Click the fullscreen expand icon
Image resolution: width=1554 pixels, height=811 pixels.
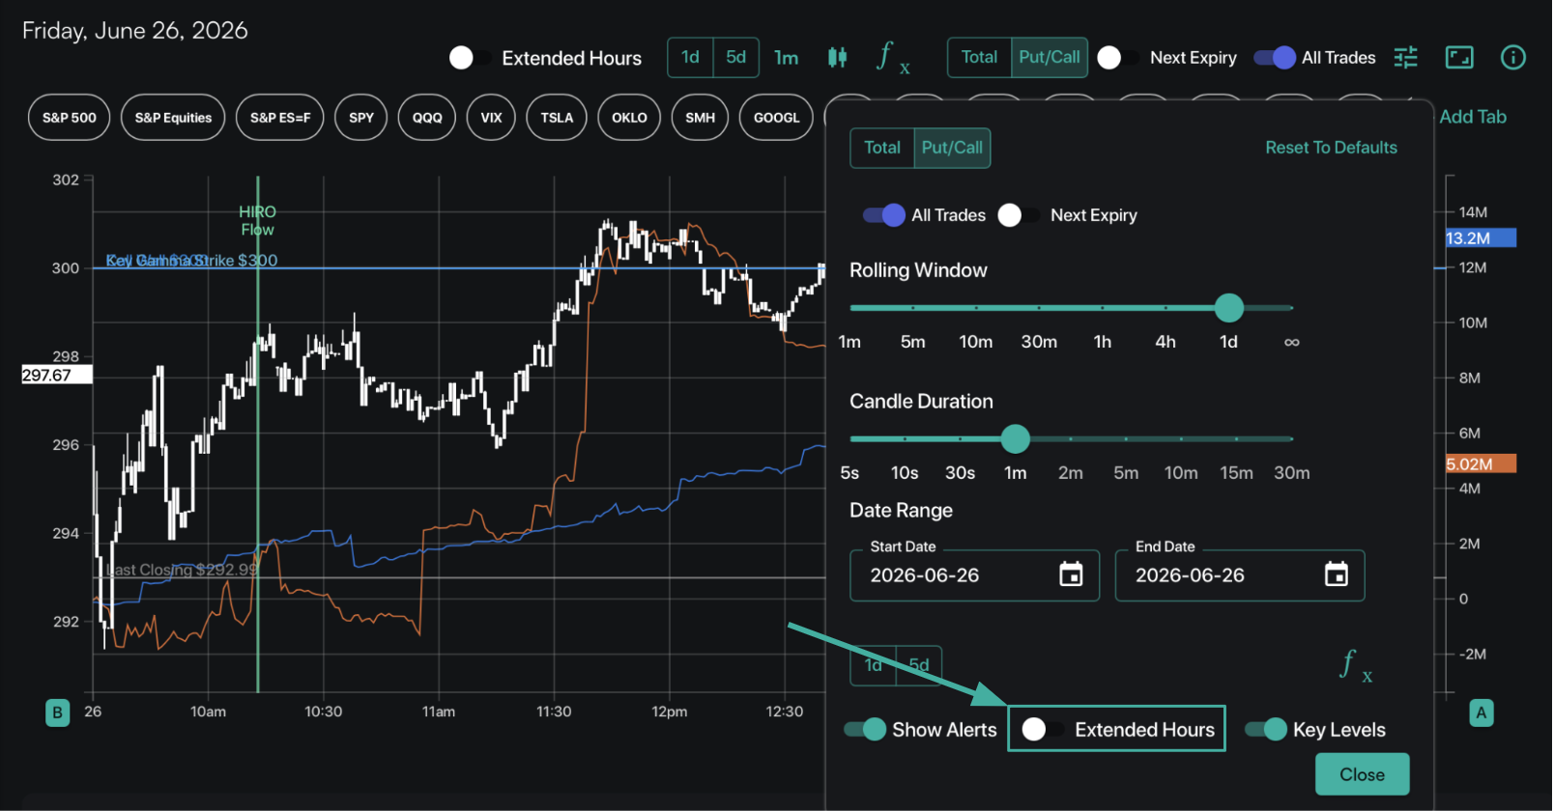pyautogui.click(x=1459, y=58)
